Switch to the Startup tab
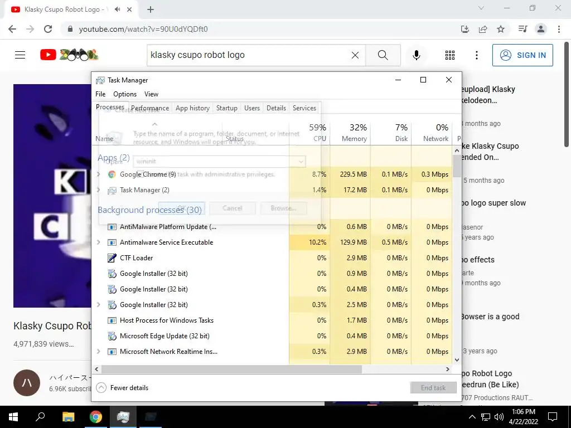Viewport: 571px width, 428px height. (x=226, y=108)
